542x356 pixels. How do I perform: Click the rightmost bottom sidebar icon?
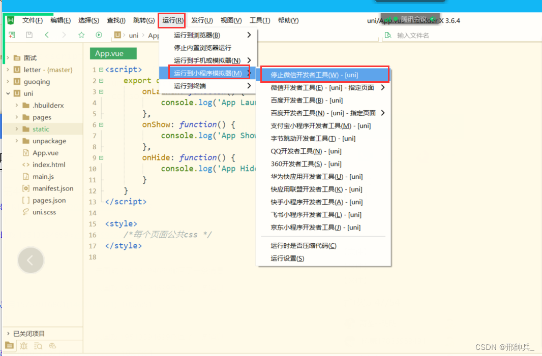click(x=52, y=346)
